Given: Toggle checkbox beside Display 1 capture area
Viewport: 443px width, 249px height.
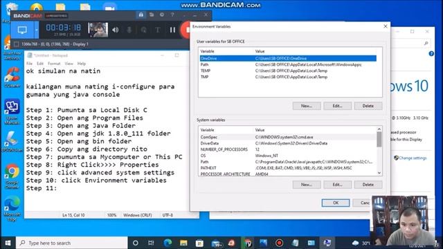Looking at the screenshot, I should coord(17,44).
